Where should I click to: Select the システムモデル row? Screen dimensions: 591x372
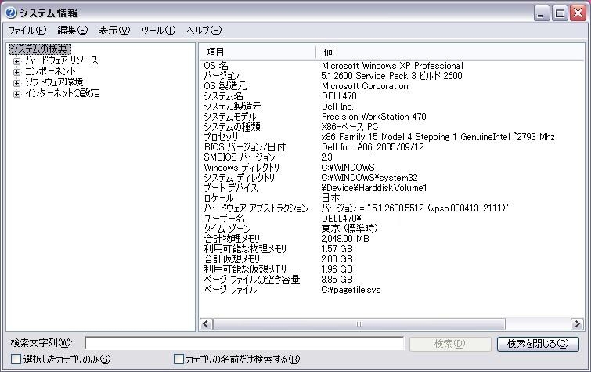(392, 117)
